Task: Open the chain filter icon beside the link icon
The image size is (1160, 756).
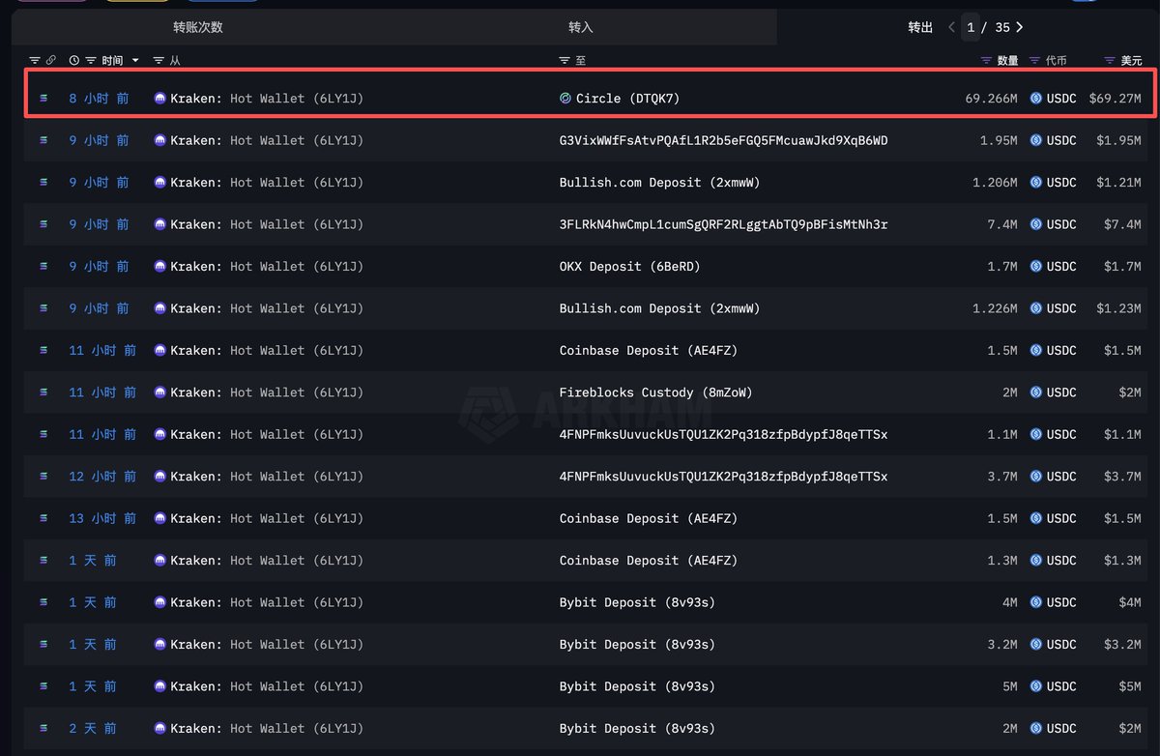Action: (35, 60)
